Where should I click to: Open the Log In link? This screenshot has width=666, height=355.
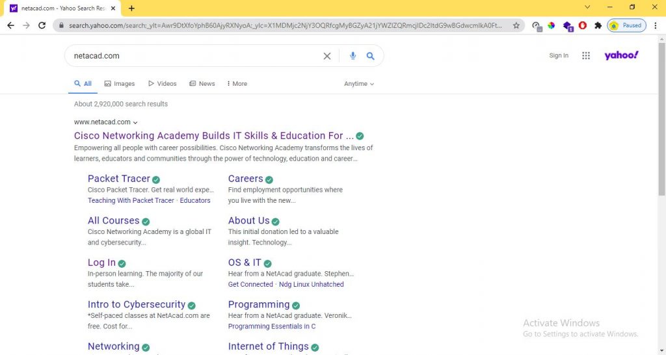pos(101,263)
